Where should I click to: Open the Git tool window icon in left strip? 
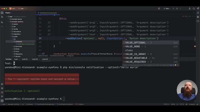pos(2,96)
